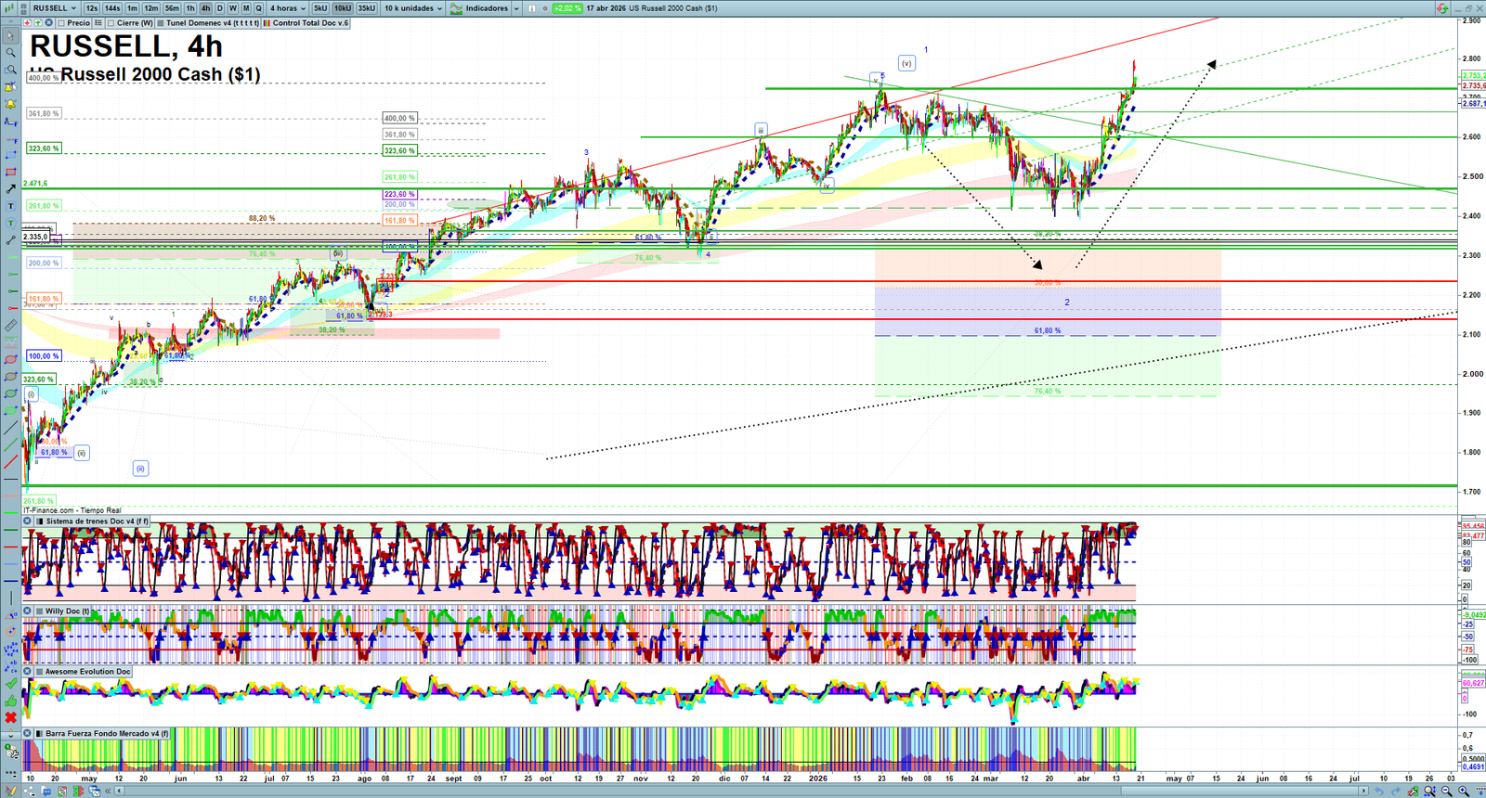This screenshot has height=798, width=1486.
Task: Switch to the 12m timeframe
Action: tap(151, 8)
